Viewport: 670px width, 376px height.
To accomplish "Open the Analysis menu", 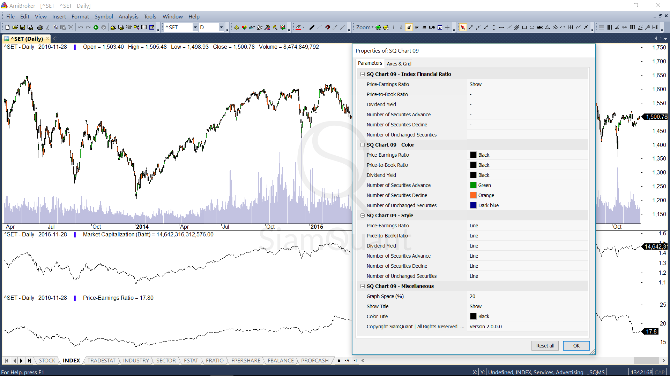I will click(128, 16).
